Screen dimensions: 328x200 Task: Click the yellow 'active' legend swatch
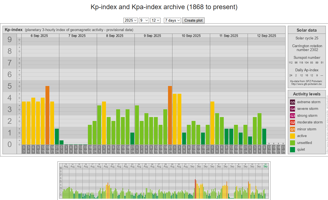click(x=293, y=136)
